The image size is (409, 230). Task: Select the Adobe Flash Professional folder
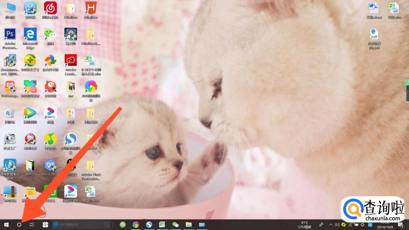pos(91,169)
